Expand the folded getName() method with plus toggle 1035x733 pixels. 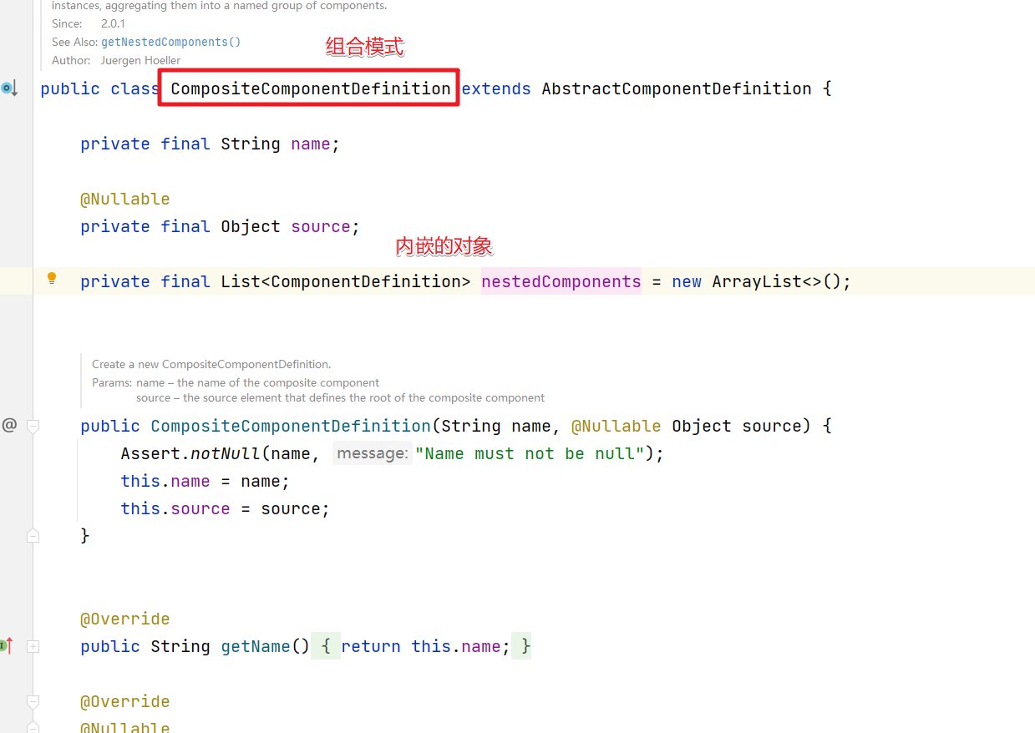33,646
